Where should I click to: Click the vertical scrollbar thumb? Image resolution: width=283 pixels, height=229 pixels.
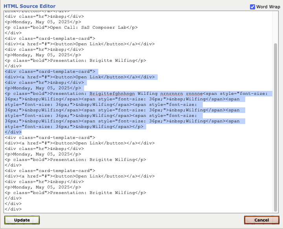pyautogui.click(x=276, y=126)
